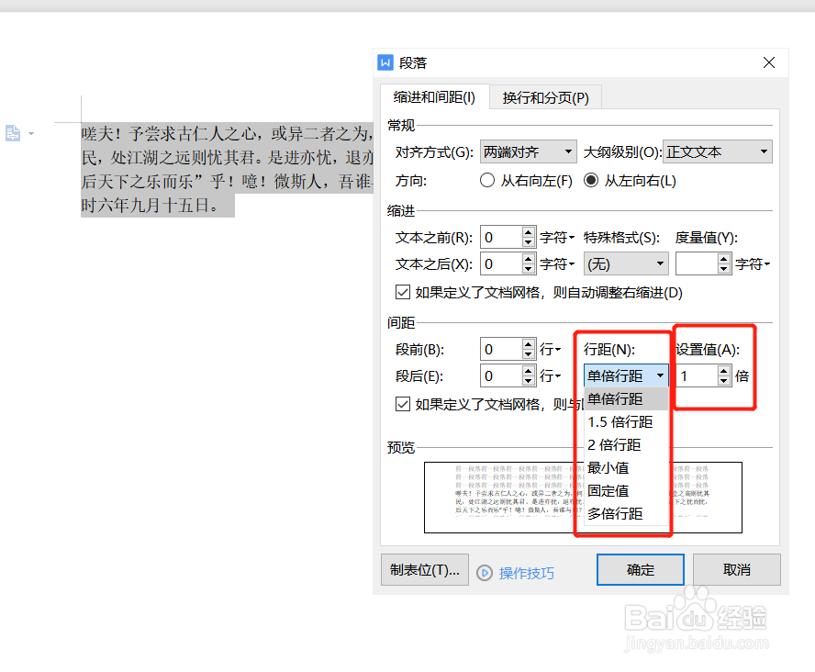Open the 制表位(T) dialog
The image size is (815, 672).
pos(424,569)
